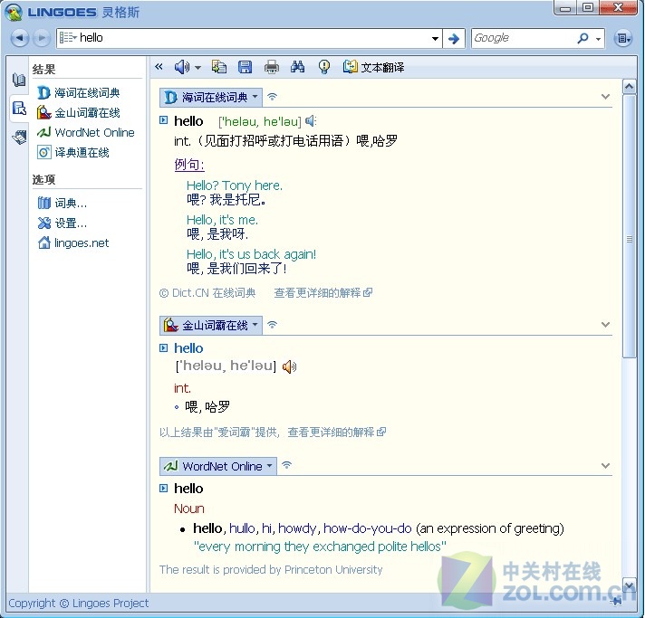Switch to the dictionary book sidebar tab
The image size is (645, 618).
(18, 80)
